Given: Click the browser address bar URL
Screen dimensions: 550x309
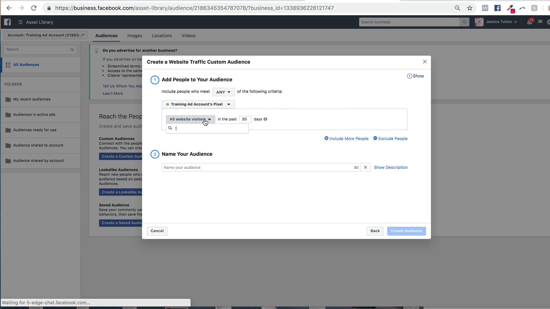Looking at the screenshot, I should tap(195, 8).
